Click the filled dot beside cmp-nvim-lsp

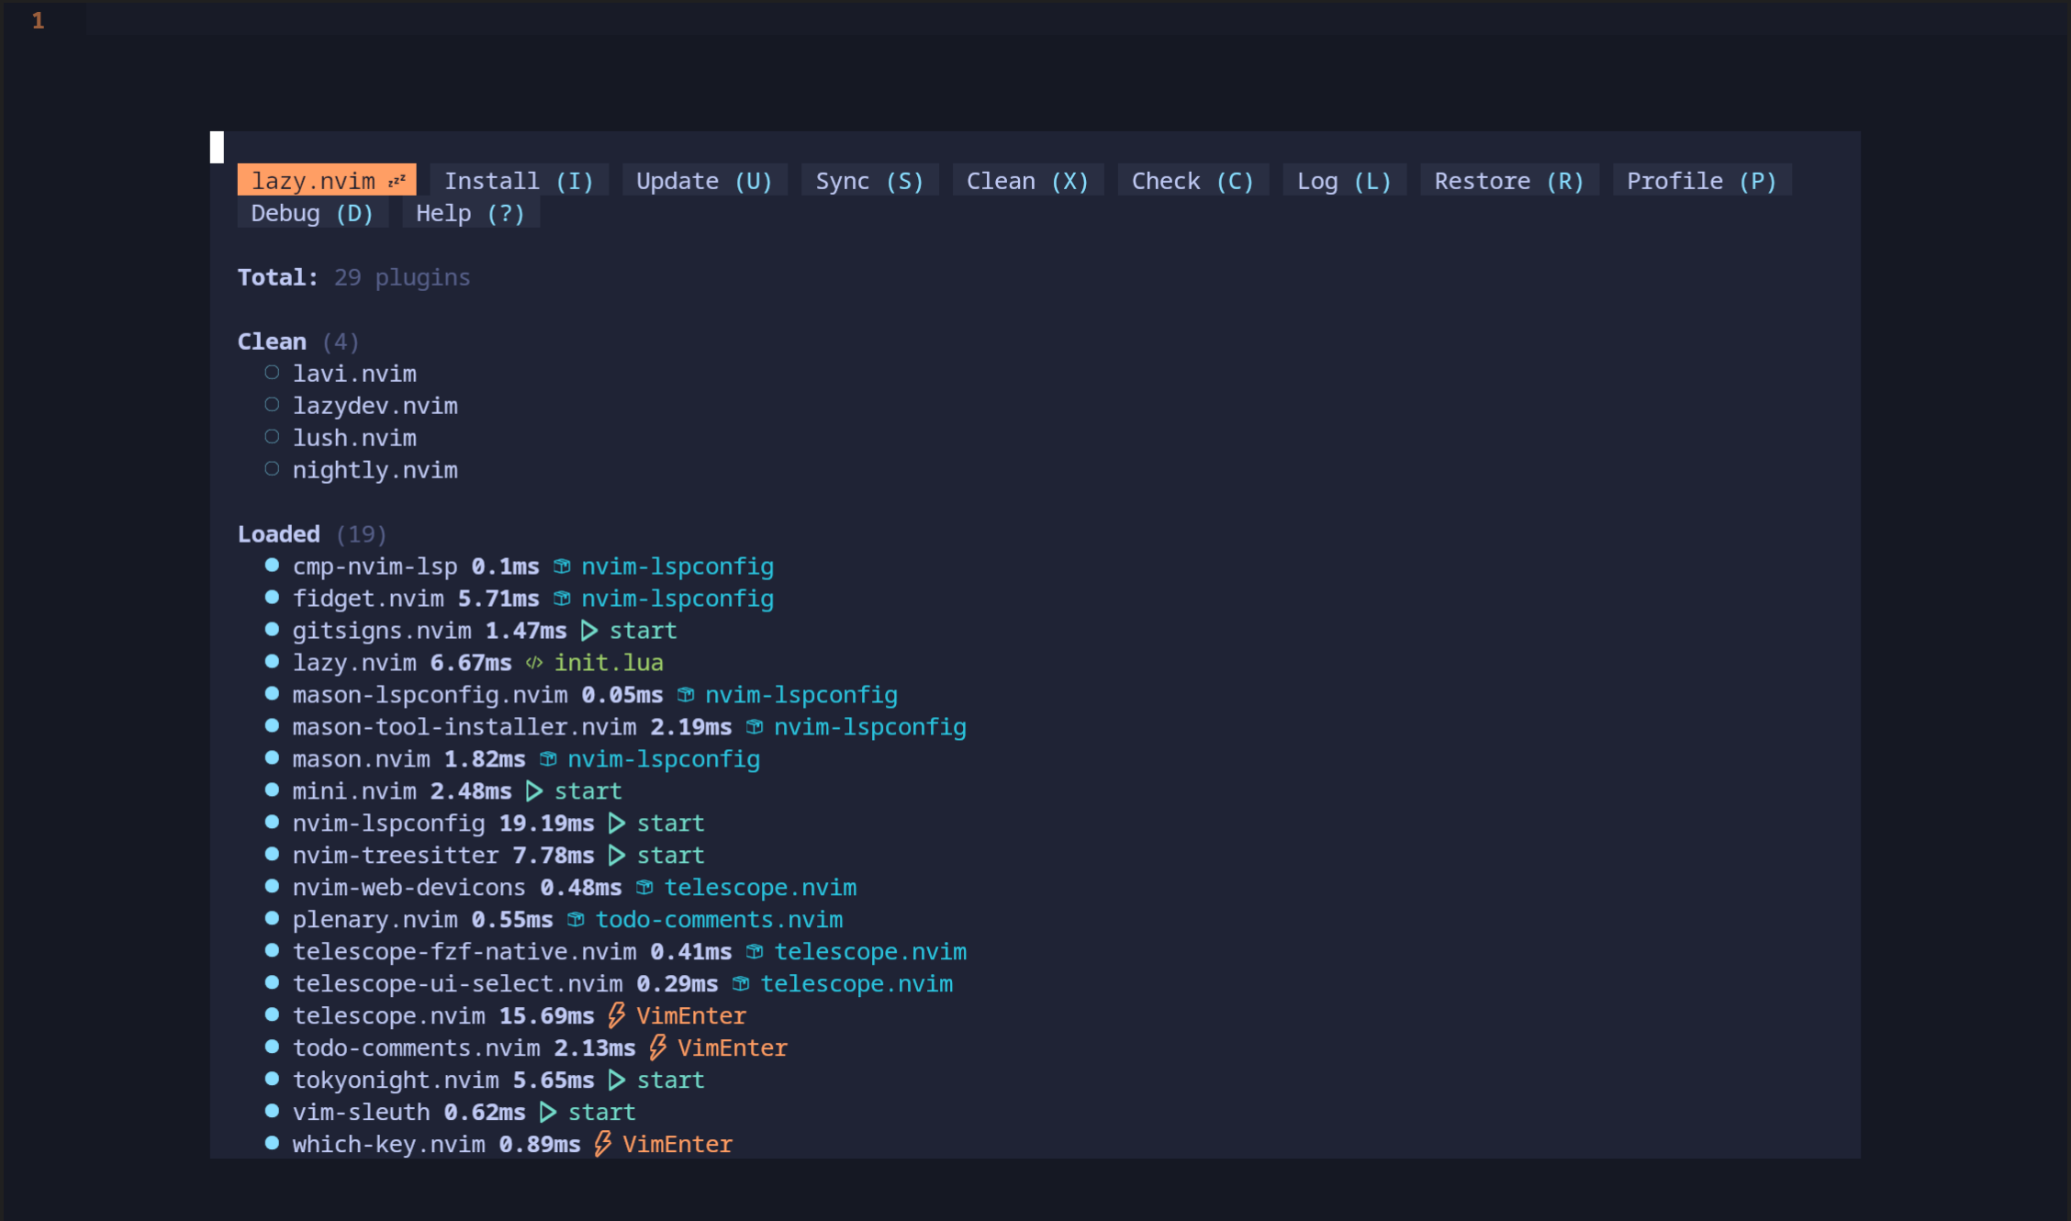coord(272,566)
